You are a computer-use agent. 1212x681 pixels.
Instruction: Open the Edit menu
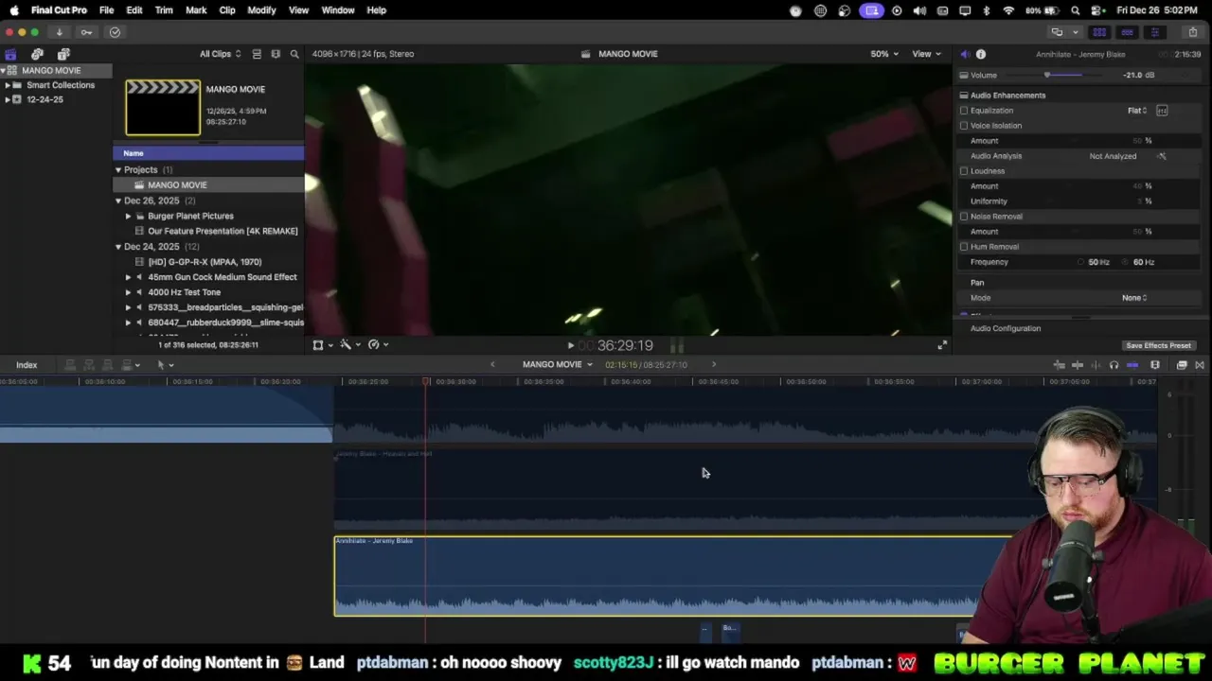[134, 10]
